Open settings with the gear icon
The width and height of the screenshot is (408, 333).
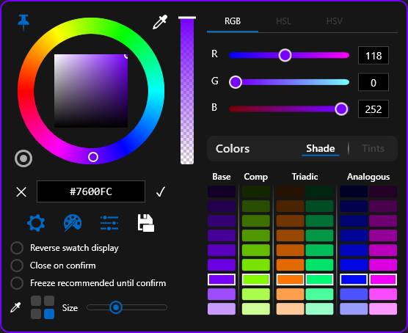36,223
